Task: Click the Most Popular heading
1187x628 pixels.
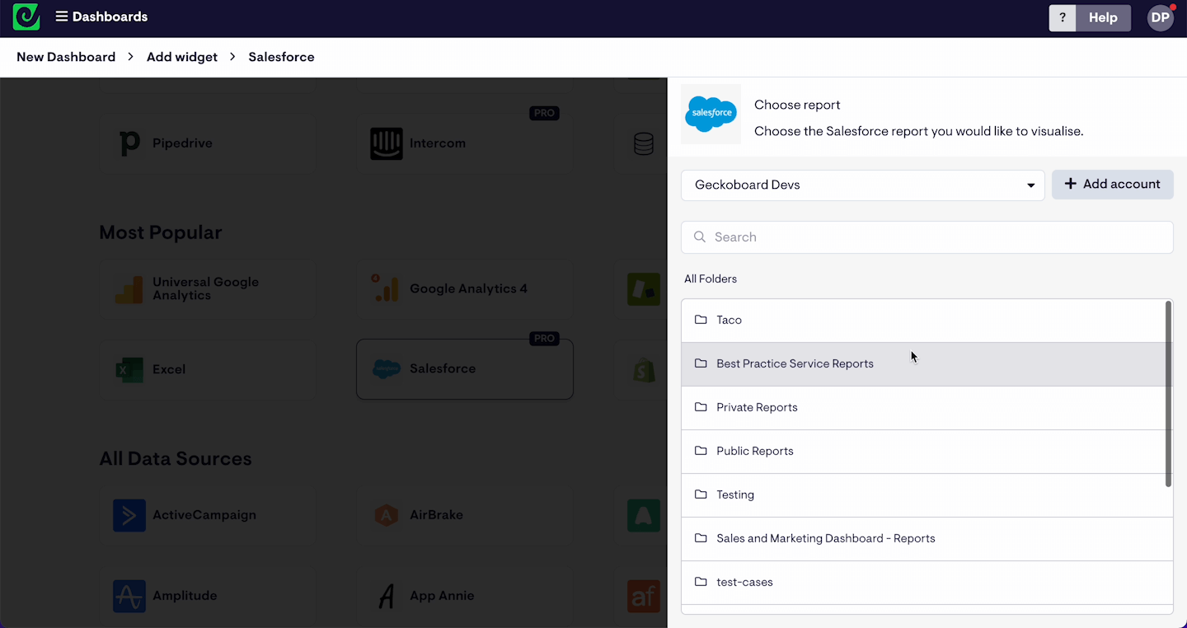Action: click(x=161, y=233)
